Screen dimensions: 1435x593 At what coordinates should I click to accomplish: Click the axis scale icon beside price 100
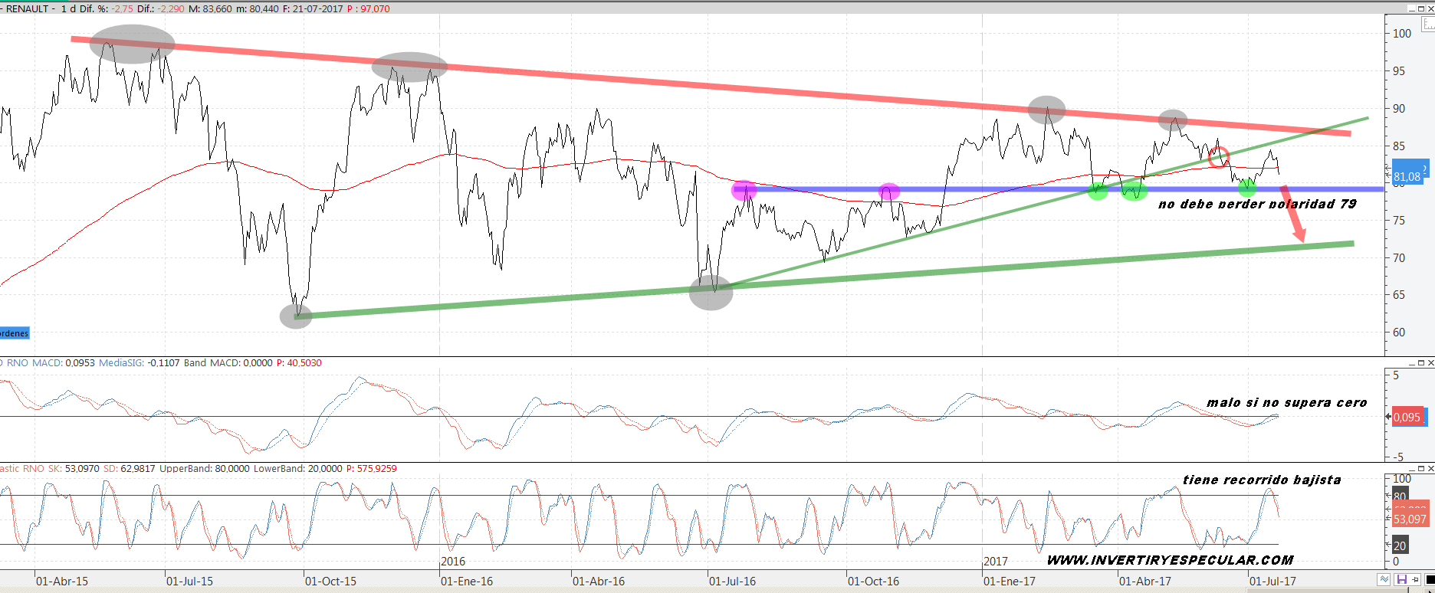click(x=1427, y=25)
